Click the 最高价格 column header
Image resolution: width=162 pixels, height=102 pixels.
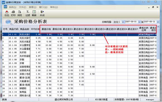click(x=46, y=29)
